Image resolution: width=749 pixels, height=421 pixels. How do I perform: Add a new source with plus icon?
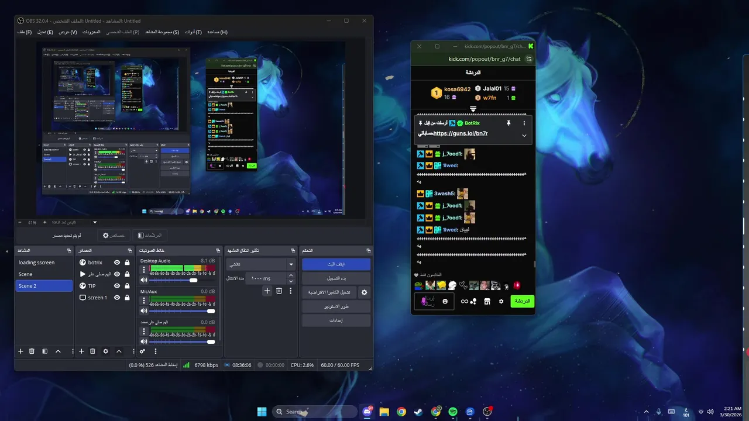[x=81, y=351]
